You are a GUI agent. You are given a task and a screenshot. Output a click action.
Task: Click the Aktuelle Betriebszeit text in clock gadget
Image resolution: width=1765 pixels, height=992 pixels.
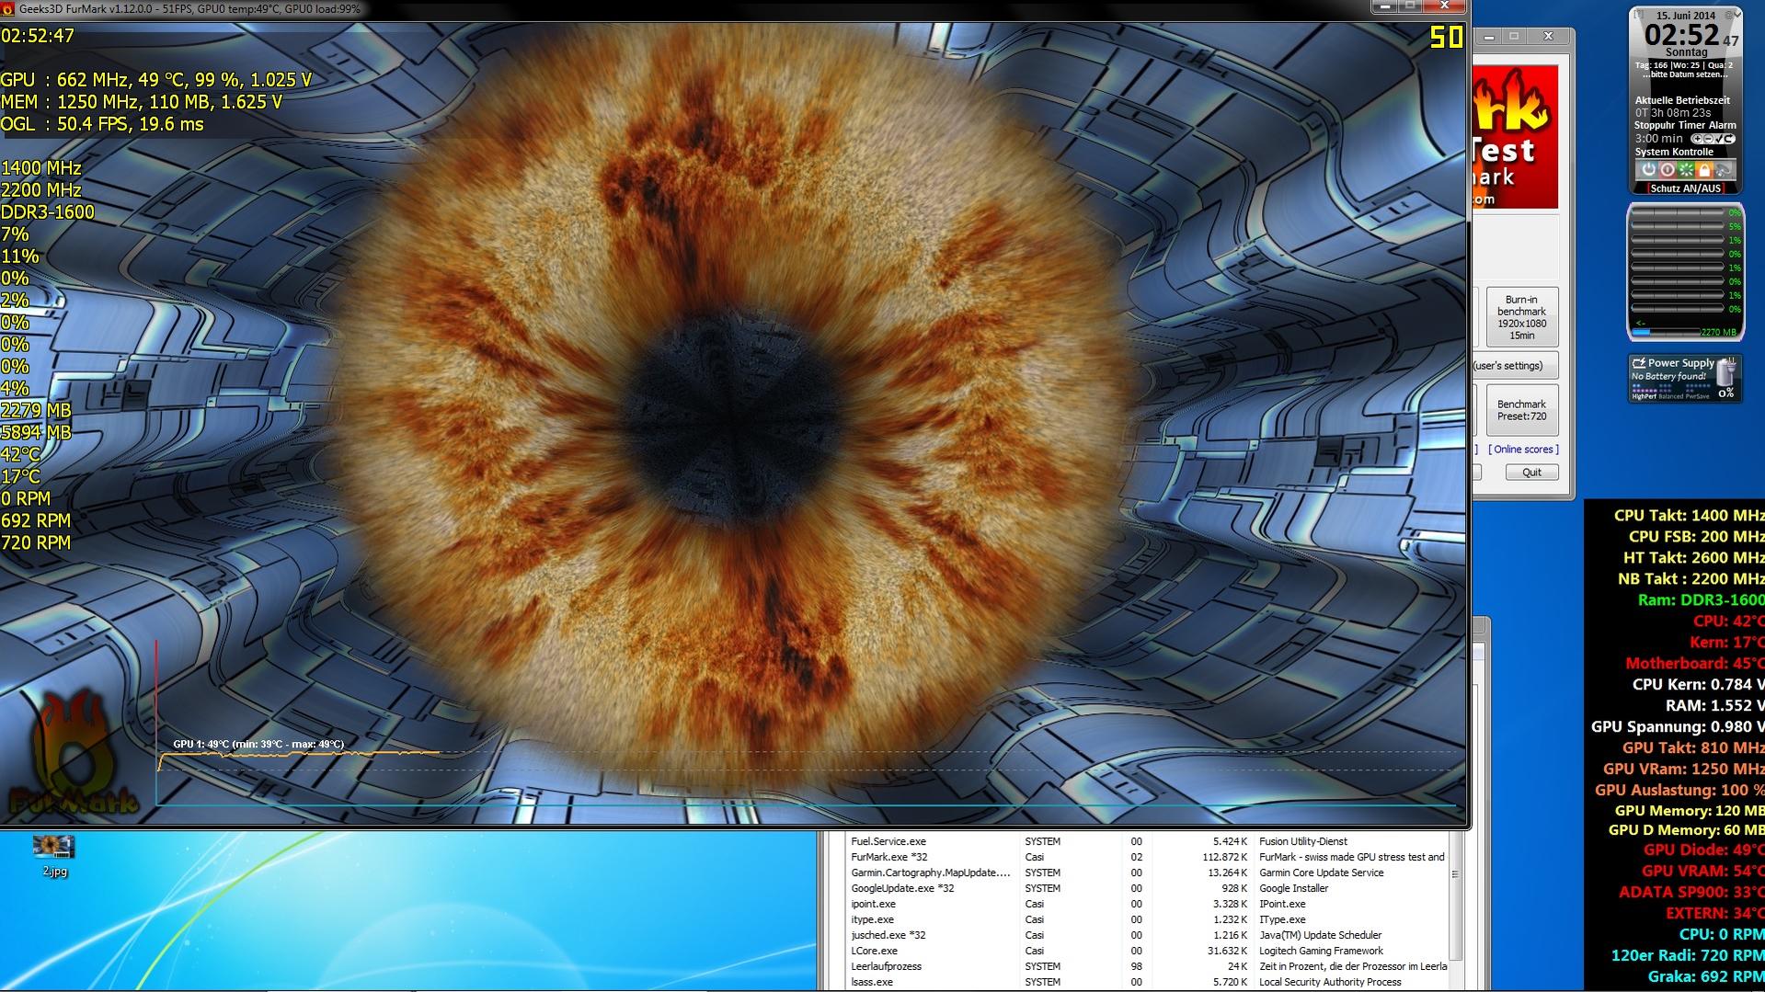[1682, 100]
